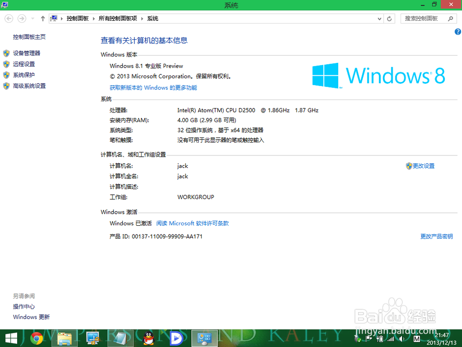Open Action Center under See also
Screen dimensions: 462x347
click(24, 307)
